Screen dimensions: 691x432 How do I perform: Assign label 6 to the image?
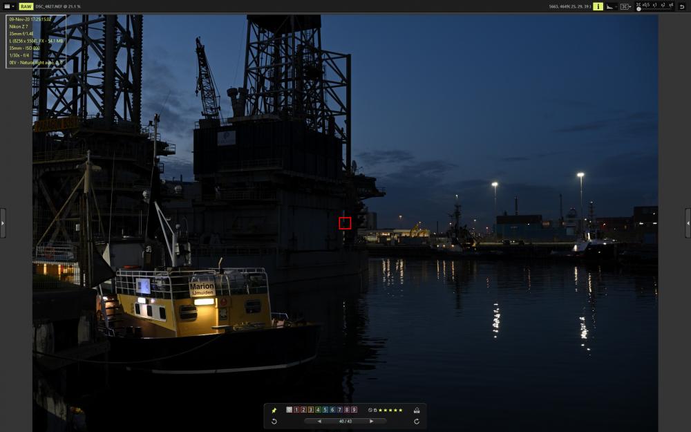tap(332, 409)
